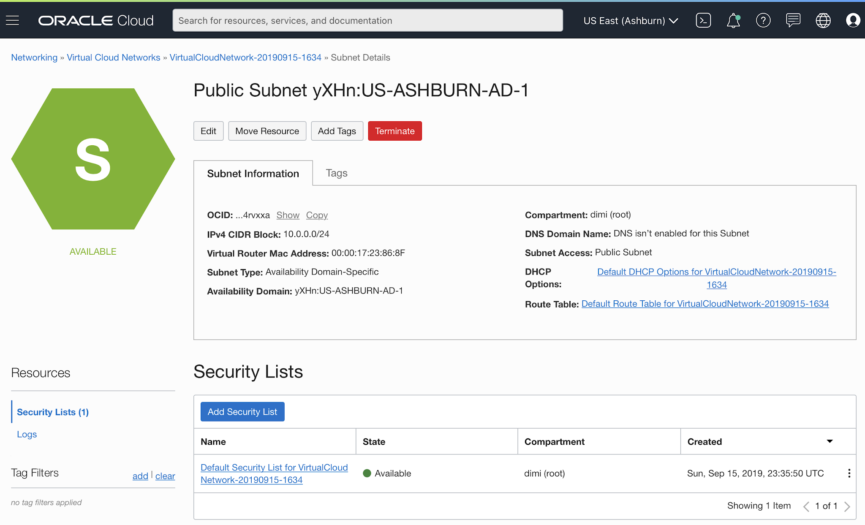Click the help question mark icon
The image size is (865, 525).
763,20
